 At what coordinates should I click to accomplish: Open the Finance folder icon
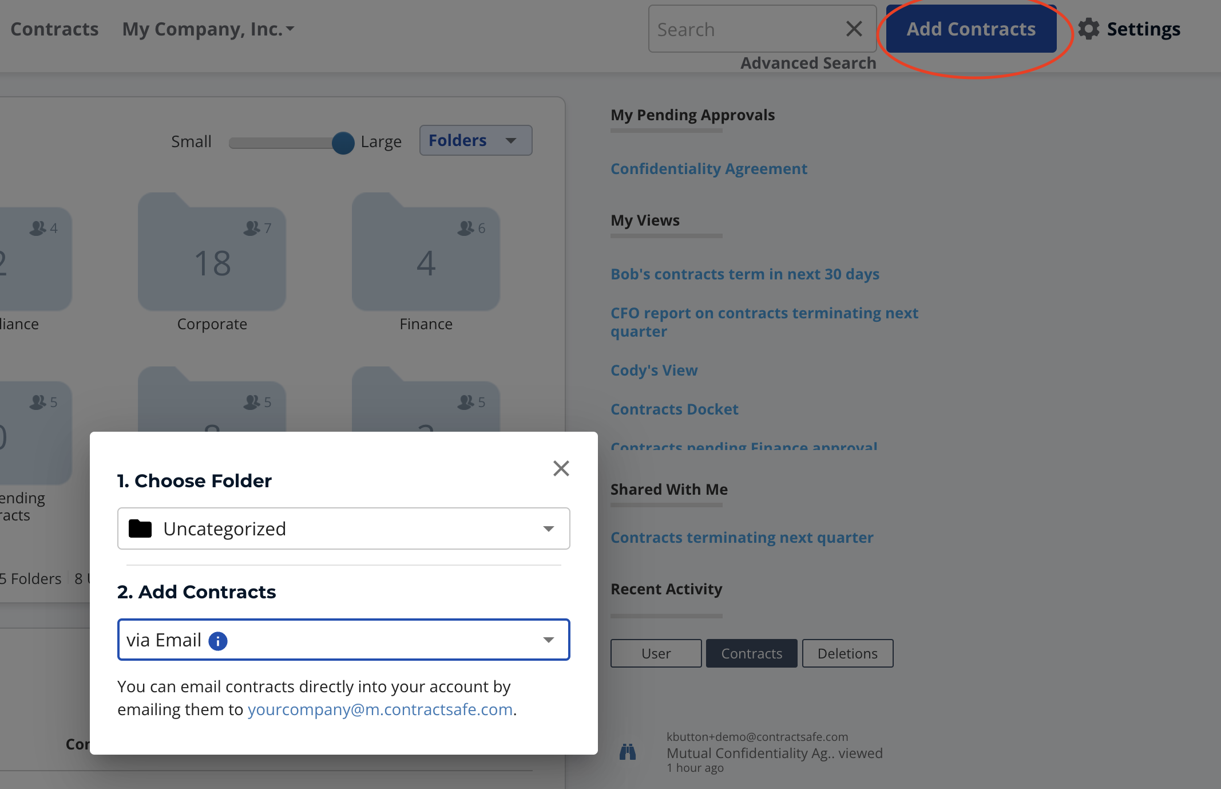(426, 252)
